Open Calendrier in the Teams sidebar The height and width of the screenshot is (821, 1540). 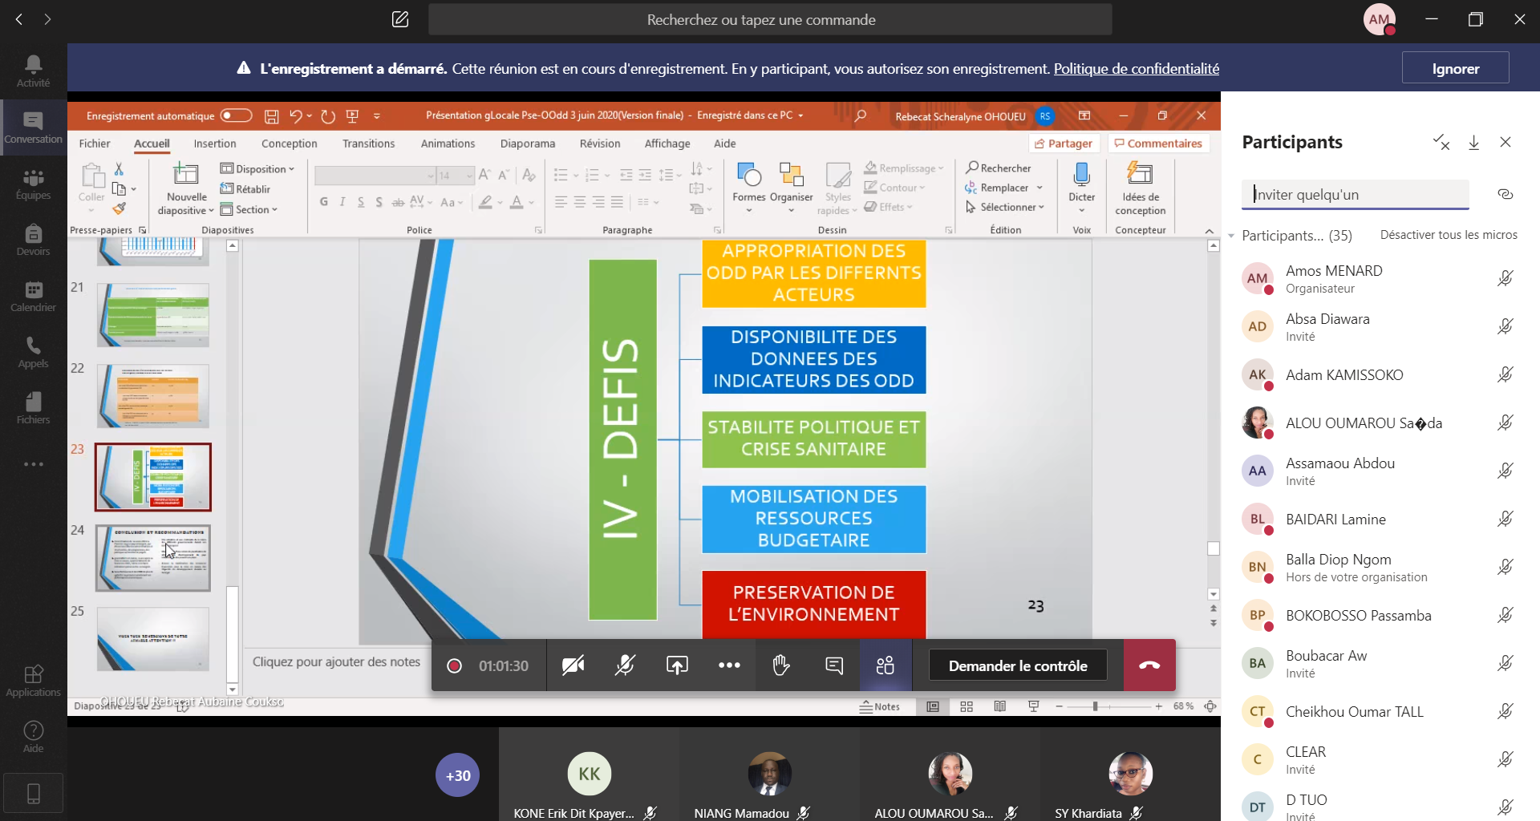[33, 296]
